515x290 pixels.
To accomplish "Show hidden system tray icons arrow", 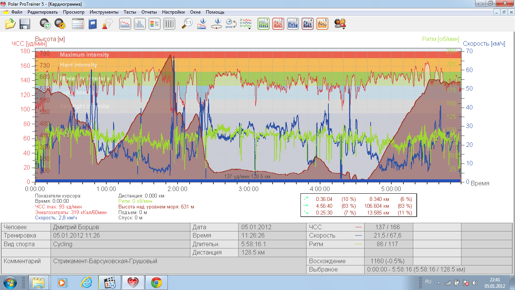I will coord(438,282).
